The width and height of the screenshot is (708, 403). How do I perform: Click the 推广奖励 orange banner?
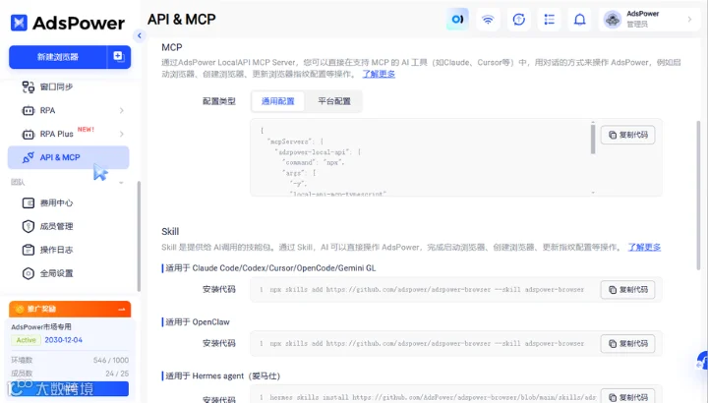70,309
